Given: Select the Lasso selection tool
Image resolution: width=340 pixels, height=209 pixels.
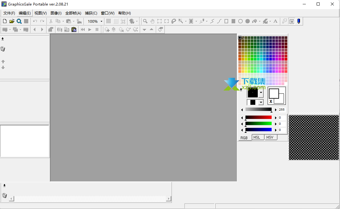Looking at the screenshot, I should pos(174,21).
